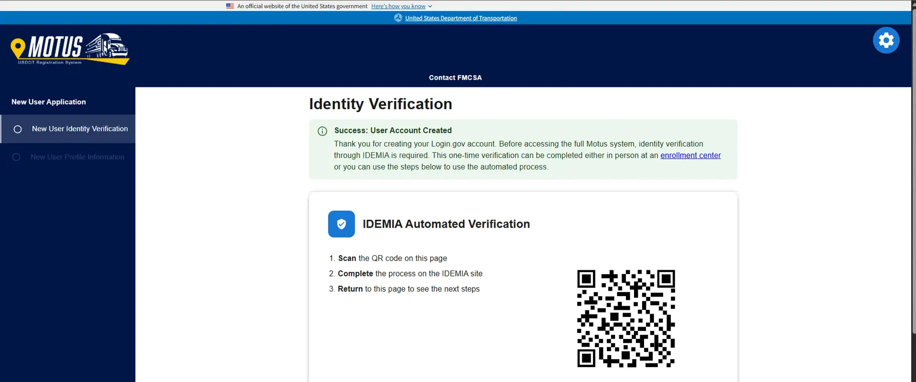Click the MOTUS USDOT Registration System logo
916x382 pixels.
point(70,49)
